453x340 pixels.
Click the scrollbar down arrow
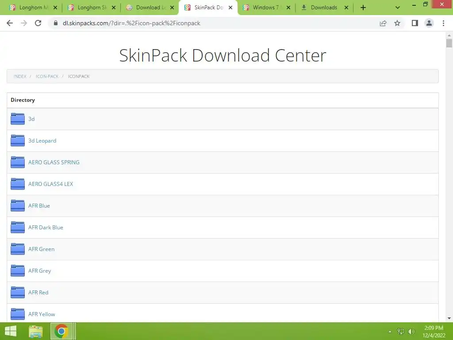point(449,318)
